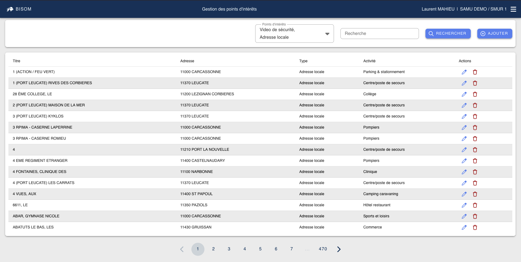The image size is (521, 262).
Task: Click the Parking & stationnement activity cell
Action: point(384,72)
